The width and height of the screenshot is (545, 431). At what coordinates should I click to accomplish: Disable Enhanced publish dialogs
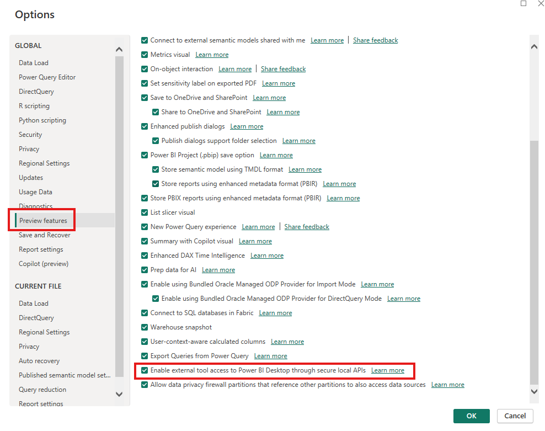145,126
